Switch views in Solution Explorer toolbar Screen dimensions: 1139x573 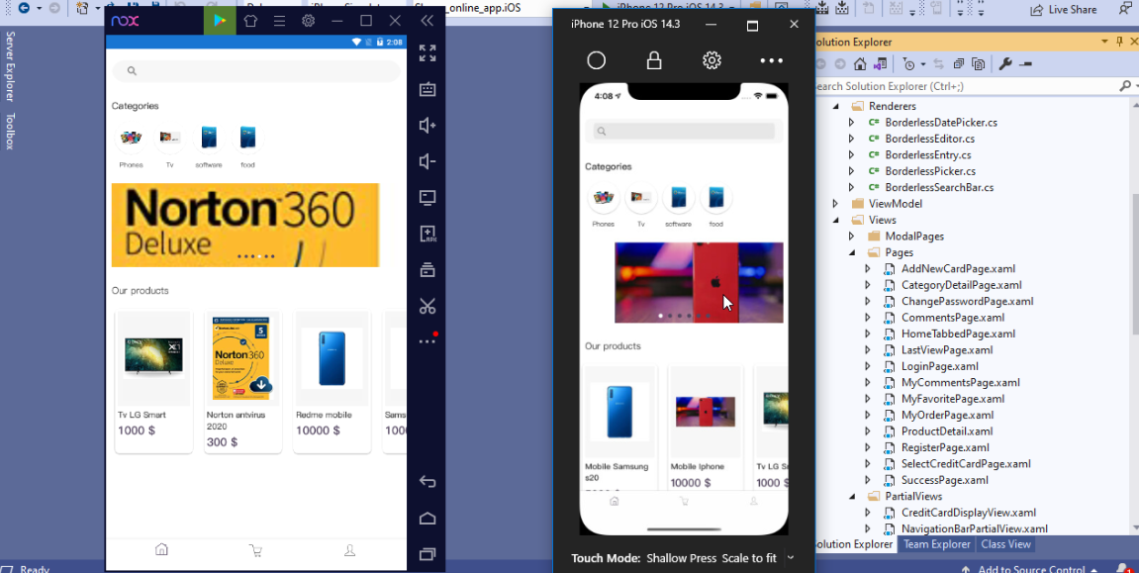click(880, 64)
